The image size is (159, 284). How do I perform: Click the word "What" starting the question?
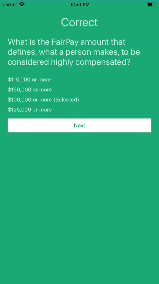(x=17, y=42)
